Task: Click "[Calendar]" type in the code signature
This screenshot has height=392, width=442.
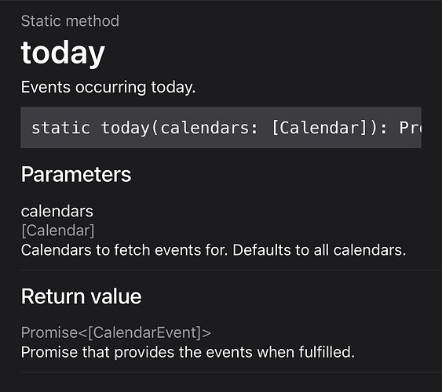Action: tap(320, 128)
